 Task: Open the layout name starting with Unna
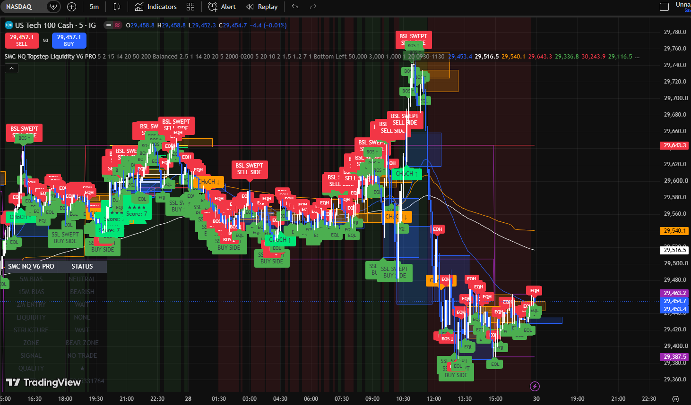683,7
